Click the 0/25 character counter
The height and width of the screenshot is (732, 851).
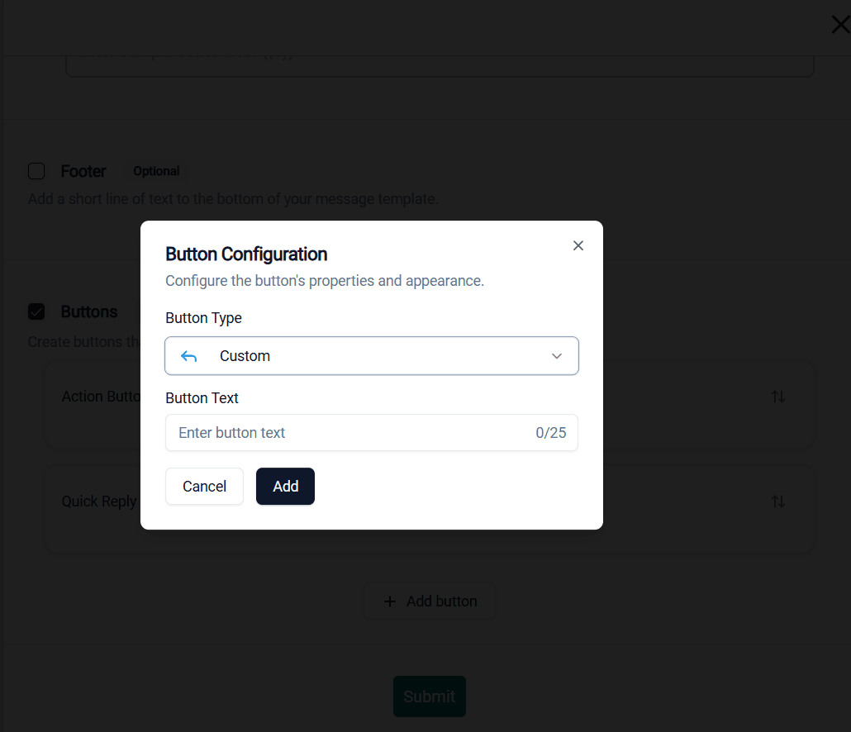coord(550,433)
